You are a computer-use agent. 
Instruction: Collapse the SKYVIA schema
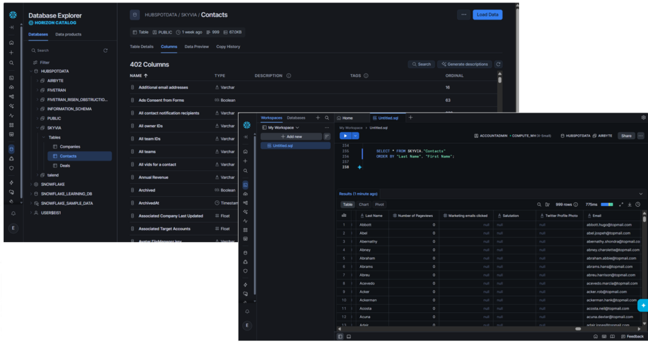(37, 128)
